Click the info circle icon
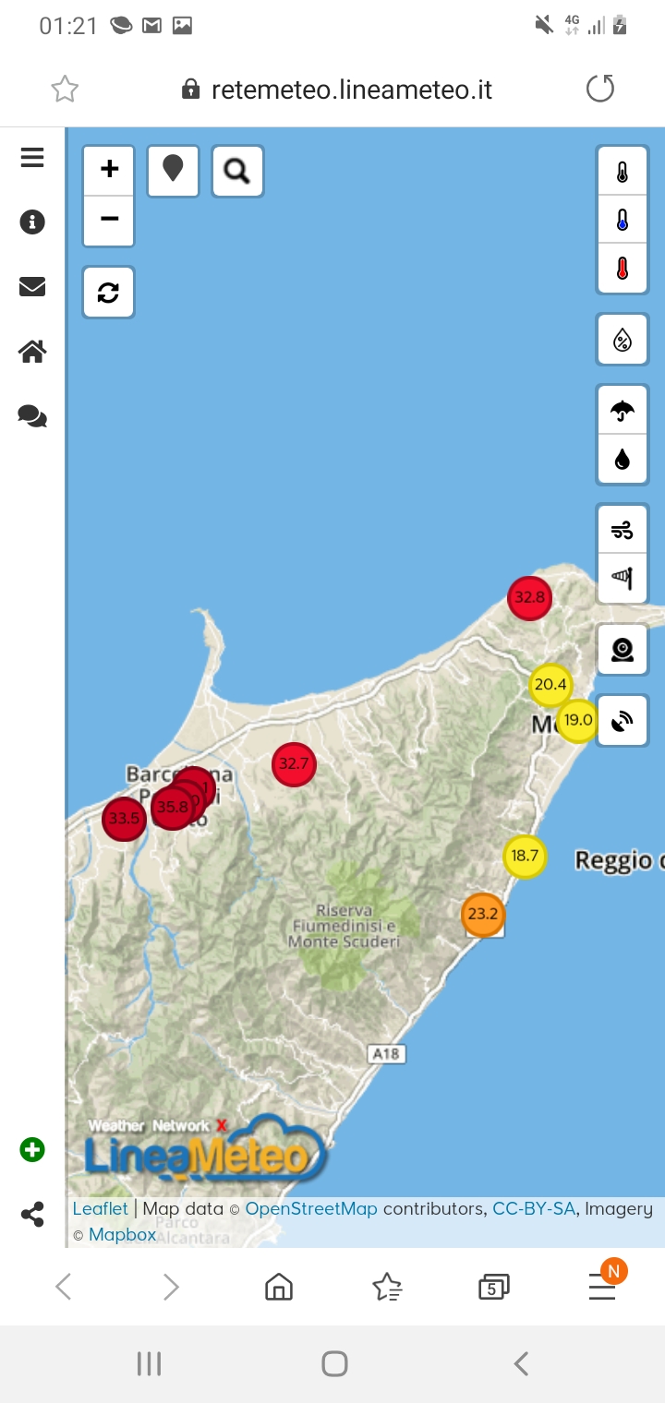This screenshot has width=665, height=1403. (x=32, y=222)
